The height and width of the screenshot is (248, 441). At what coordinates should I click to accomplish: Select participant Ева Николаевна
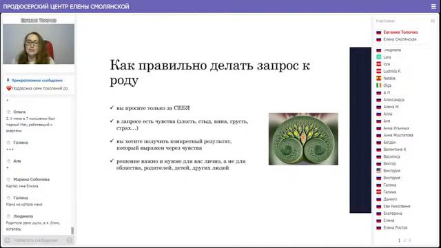(x=397, y=206)
